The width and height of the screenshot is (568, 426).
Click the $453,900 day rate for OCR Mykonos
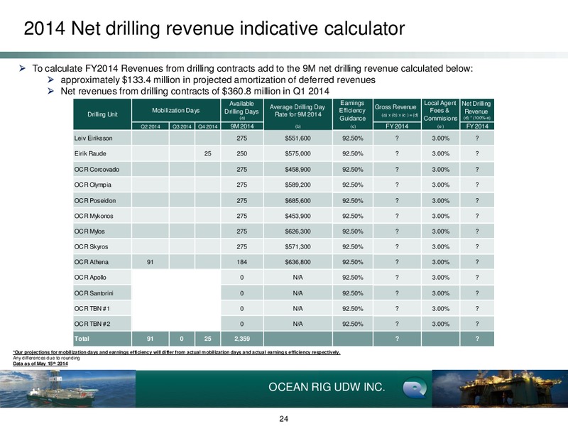[x=297, y=216]
